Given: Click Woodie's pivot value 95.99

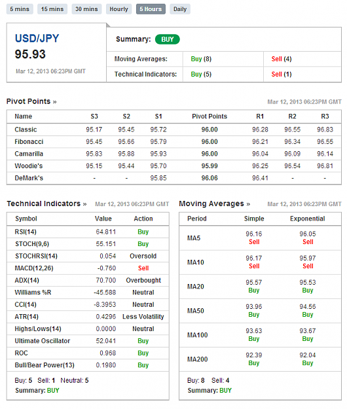Looking at the screenshot, I should [210, 166].
